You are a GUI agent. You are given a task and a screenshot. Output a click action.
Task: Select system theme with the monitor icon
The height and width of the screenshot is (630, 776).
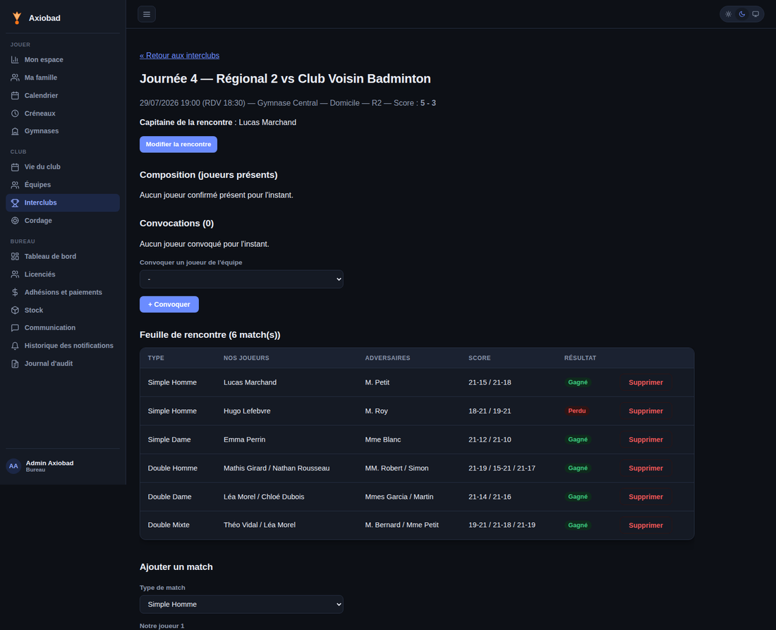(756, 14)
